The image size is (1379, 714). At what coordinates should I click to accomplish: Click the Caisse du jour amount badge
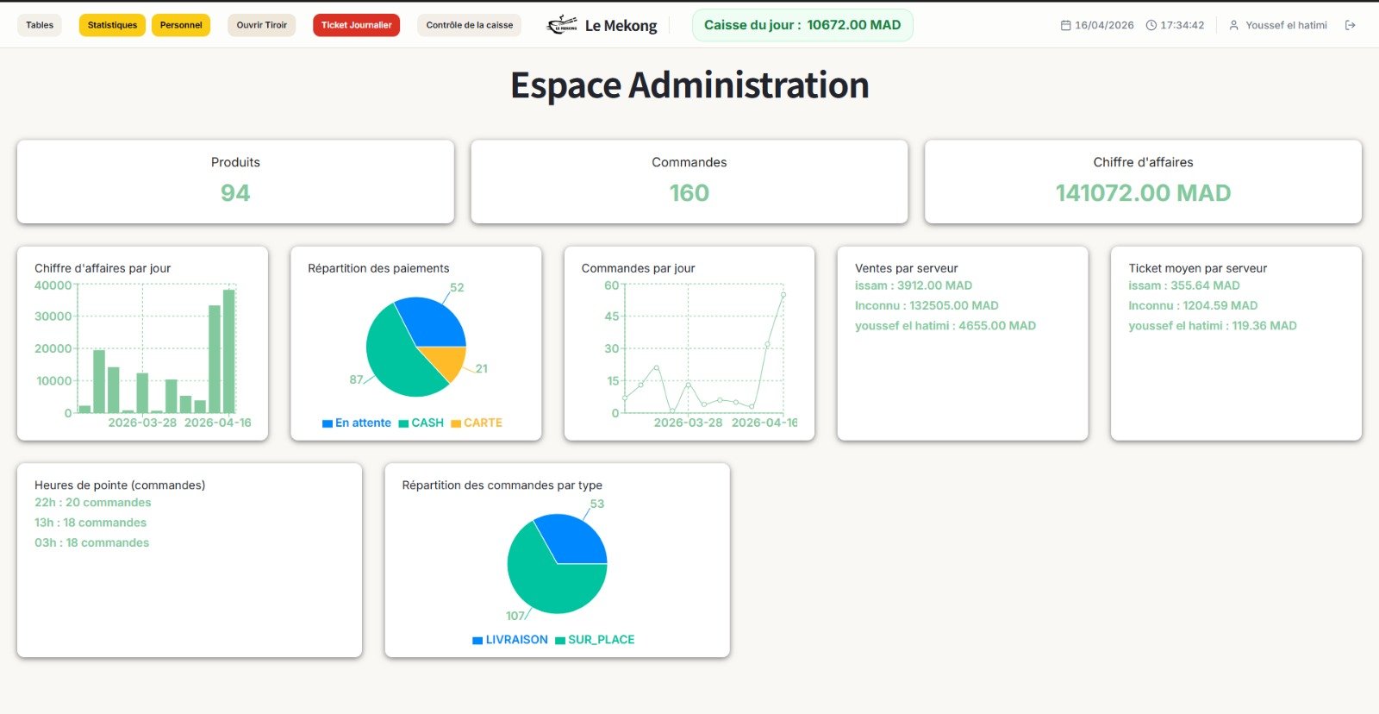click(x=802, y=25)
